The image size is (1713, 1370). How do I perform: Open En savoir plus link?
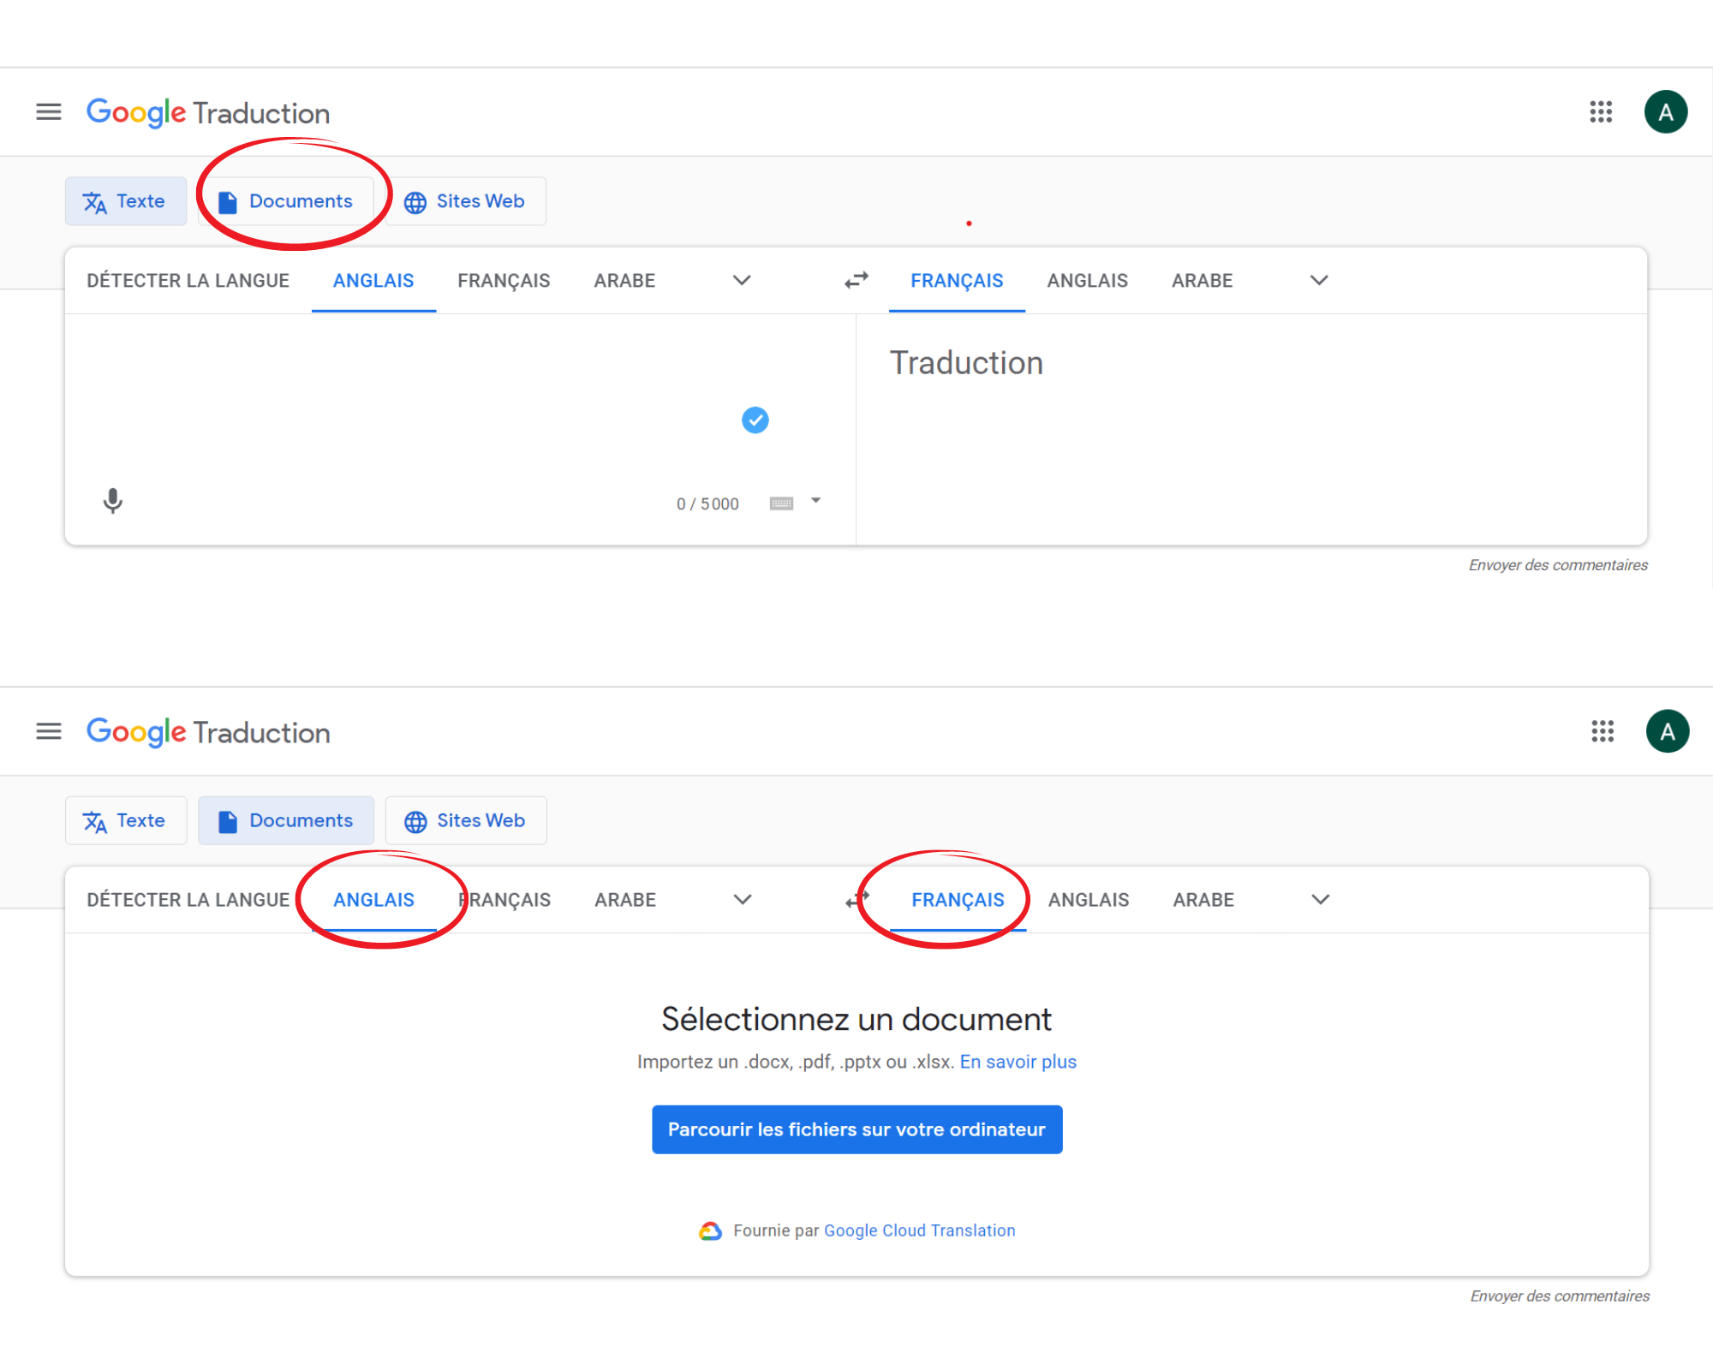click(1018, 1062)
